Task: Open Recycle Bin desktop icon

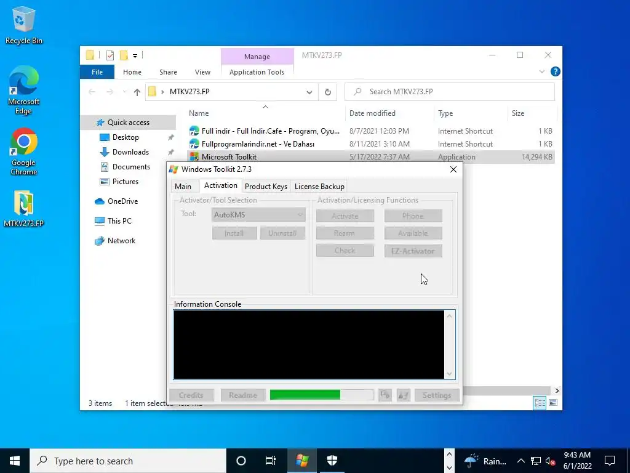Action: click(x=24, y=25)
